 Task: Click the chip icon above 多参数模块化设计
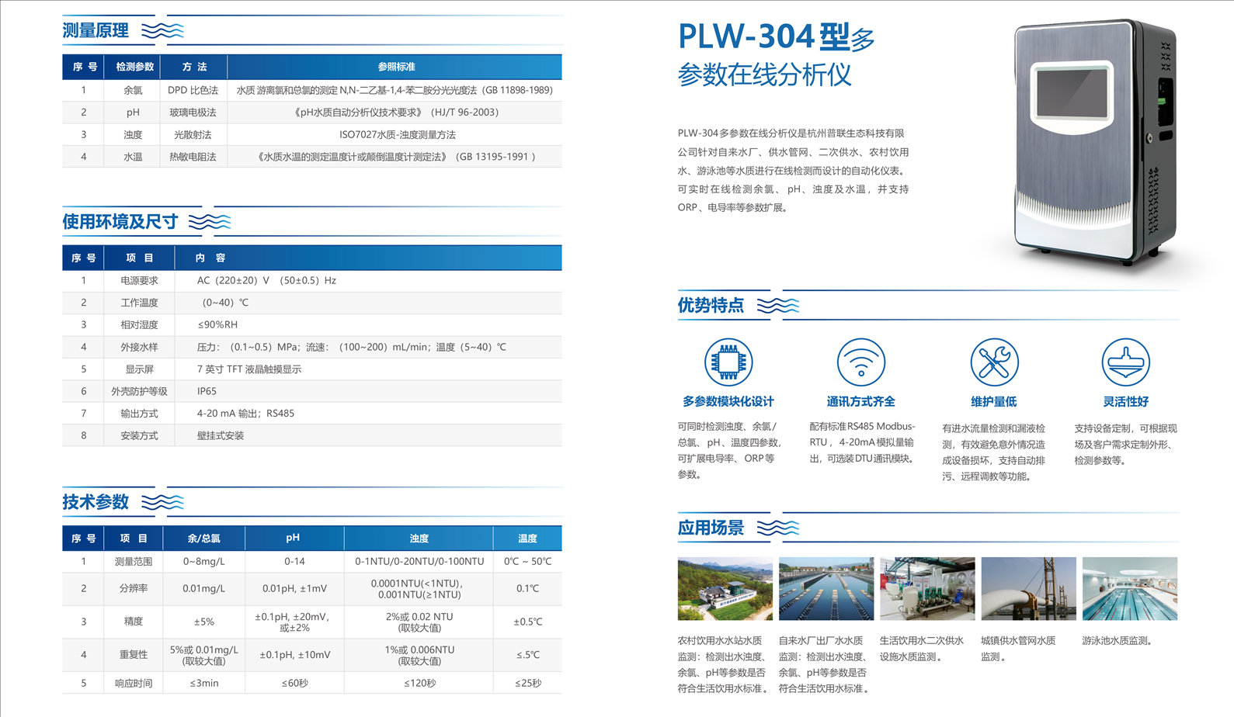(728, 362)
